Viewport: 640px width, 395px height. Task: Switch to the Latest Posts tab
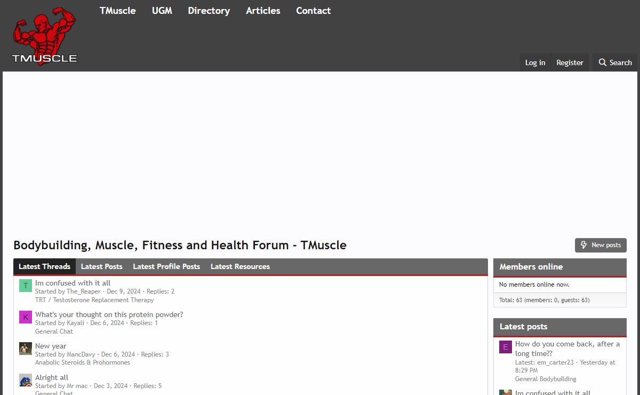(102, 266)
